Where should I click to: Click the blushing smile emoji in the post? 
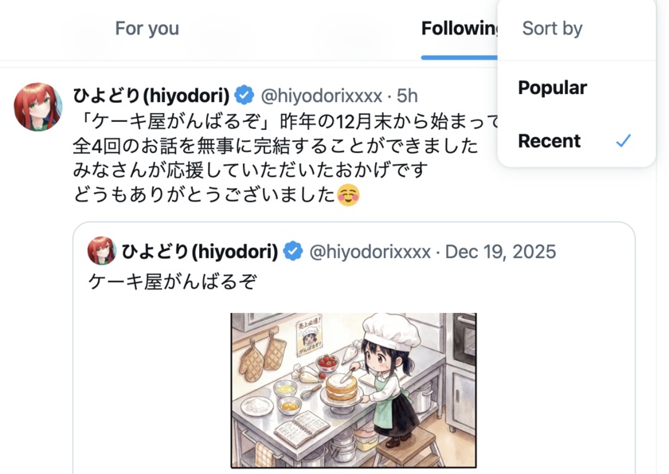[x=348, y=195]
